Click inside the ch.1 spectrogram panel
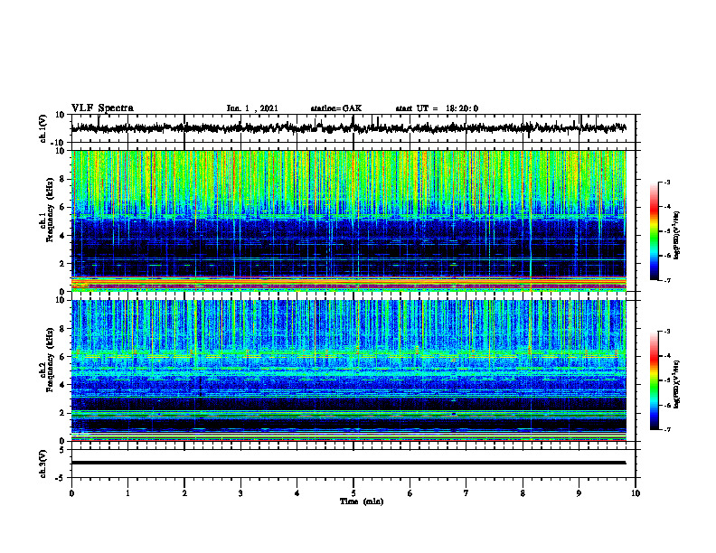 pos(349,220)
